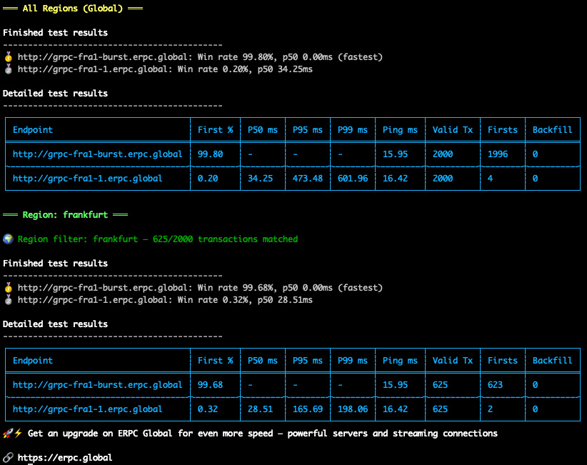
Task: Click Valid Tx 625 in frankfurt grpc-fra1-1 row
Action: tap(440, 409)
